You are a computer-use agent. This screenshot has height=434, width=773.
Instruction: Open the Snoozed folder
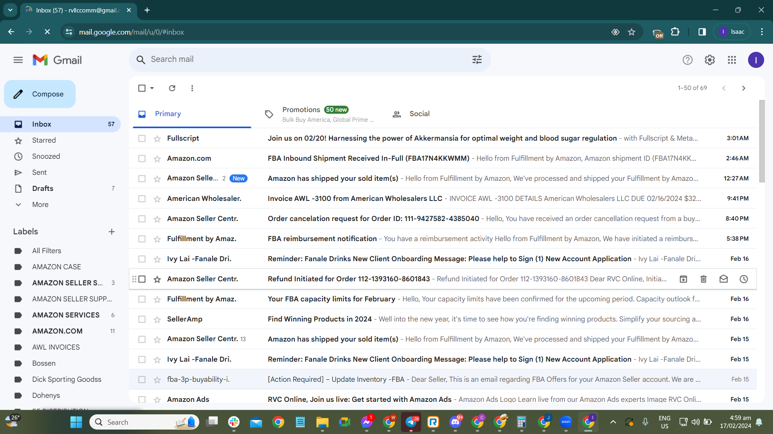point(60,156)
